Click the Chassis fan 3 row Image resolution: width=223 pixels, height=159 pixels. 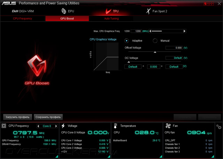coord(189,152)
